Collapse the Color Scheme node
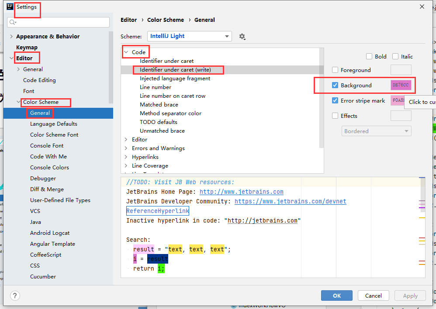This screenshot has width=436, height=309. point(18,102)
